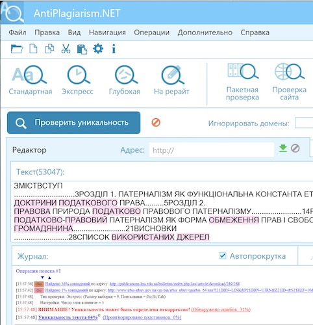Choose the На рерайт check
313x325 pixels.
click(171, 80)
